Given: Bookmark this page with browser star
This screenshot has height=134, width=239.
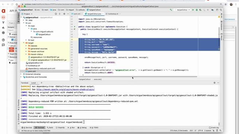Looking at the screenshot, I should click(226, 4).
